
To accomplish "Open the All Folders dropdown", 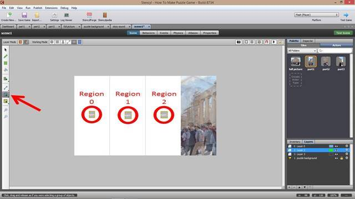I will tap(302, 51).
